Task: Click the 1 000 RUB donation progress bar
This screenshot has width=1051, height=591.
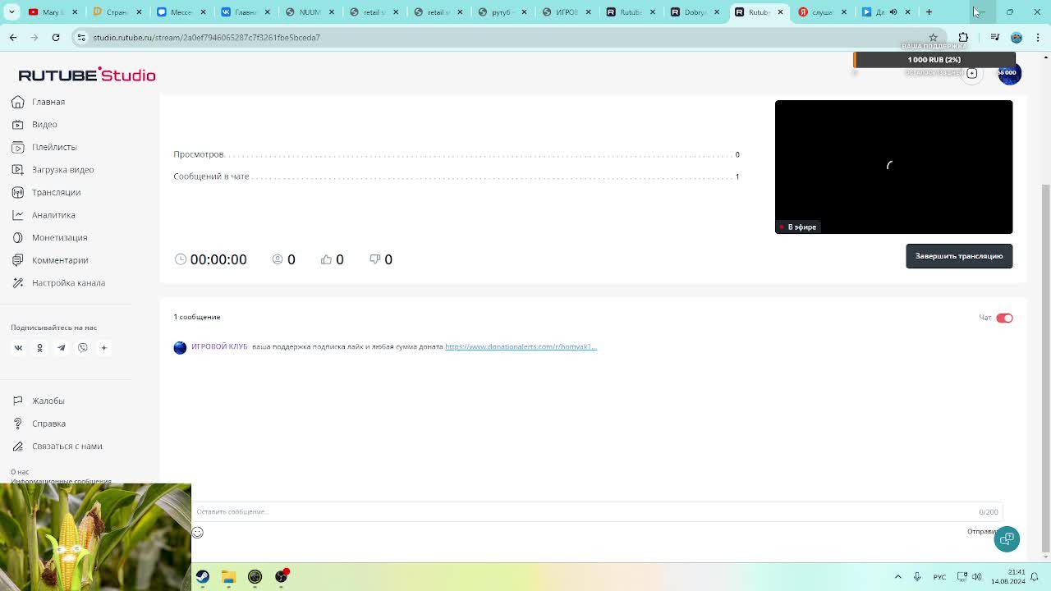Action: tap(934, 60)
